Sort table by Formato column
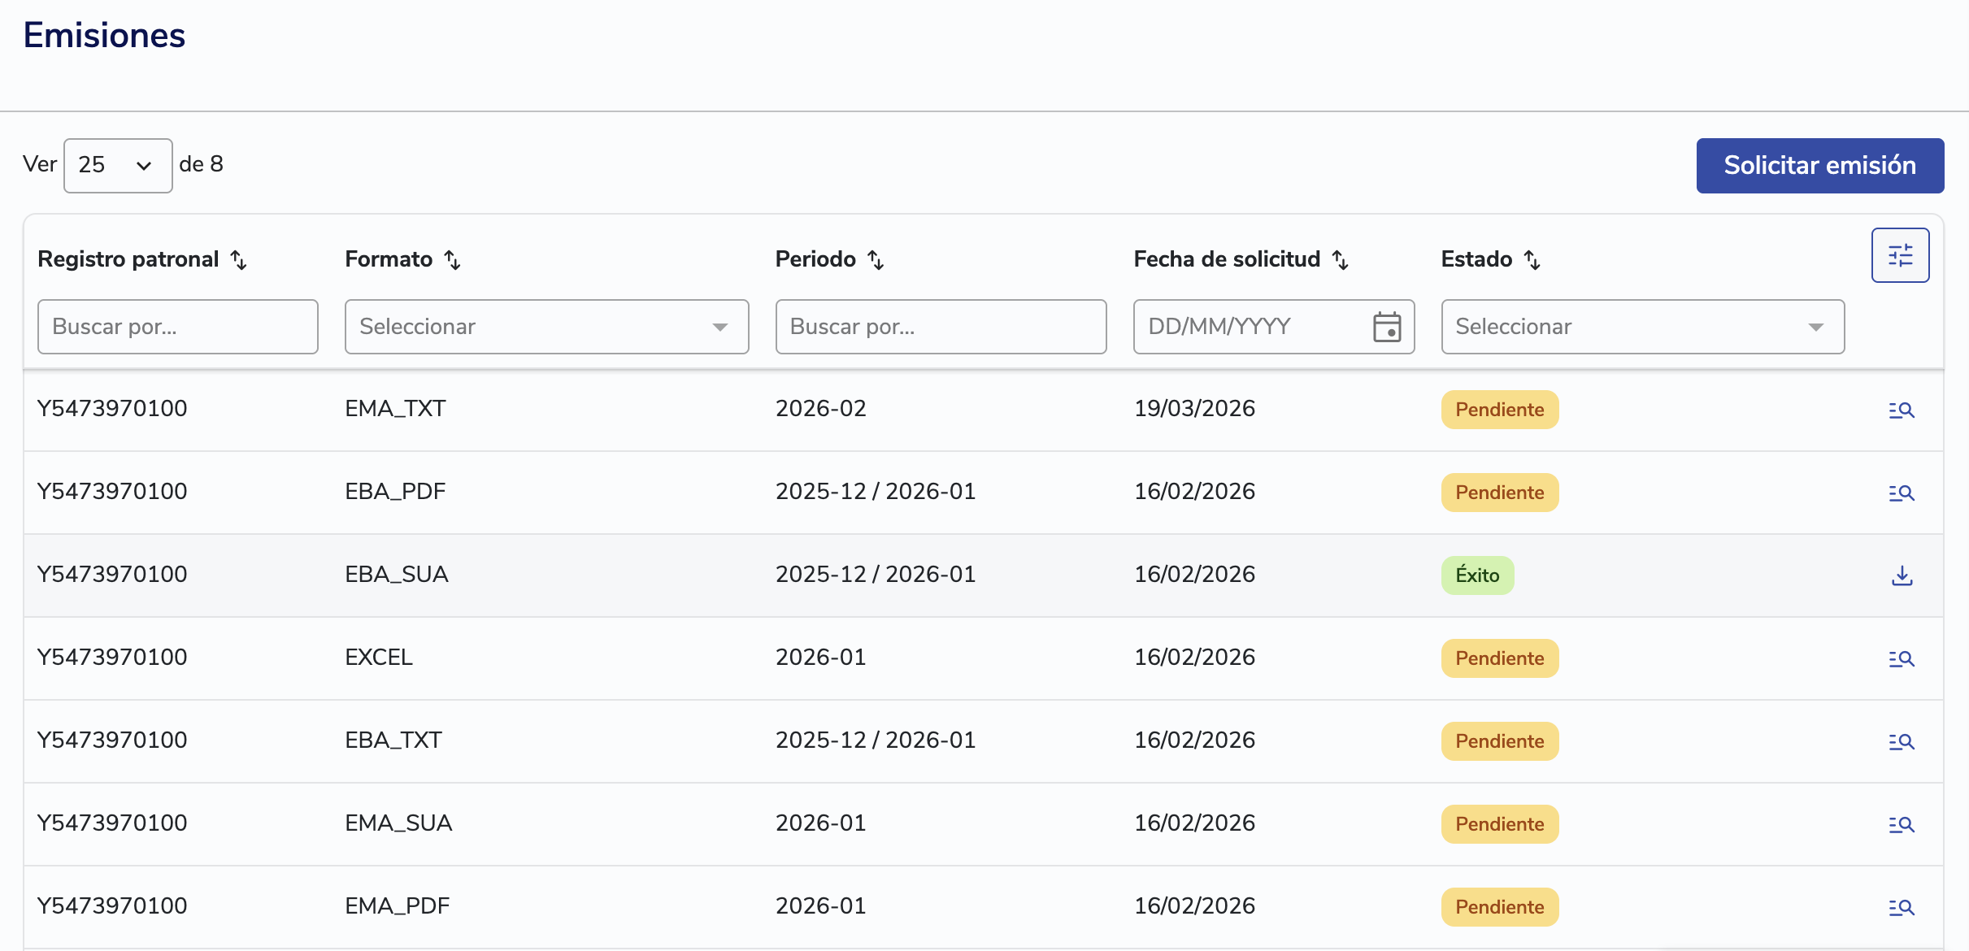Image resolution: width=1969 pixels, height=951 pixels. (452, 260)
